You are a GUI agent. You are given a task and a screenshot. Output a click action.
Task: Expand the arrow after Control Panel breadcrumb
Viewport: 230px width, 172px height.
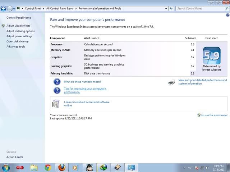(x=44, y=9)
